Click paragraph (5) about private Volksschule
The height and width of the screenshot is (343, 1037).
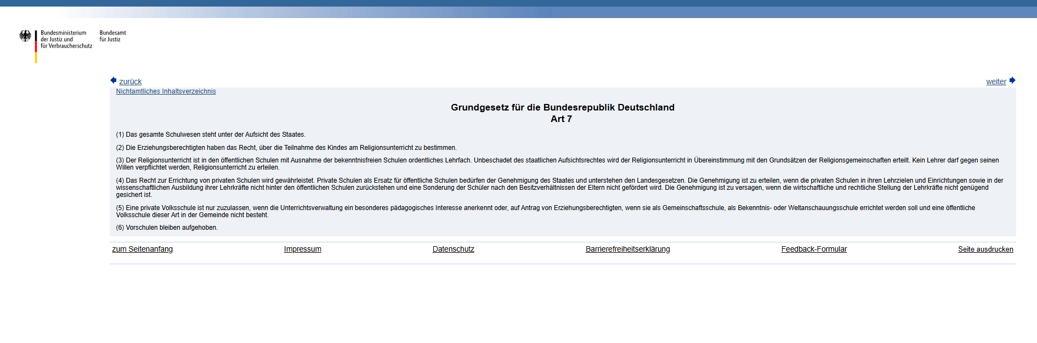coord(545,211)
